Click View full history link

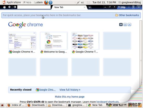tap(70, 90)
